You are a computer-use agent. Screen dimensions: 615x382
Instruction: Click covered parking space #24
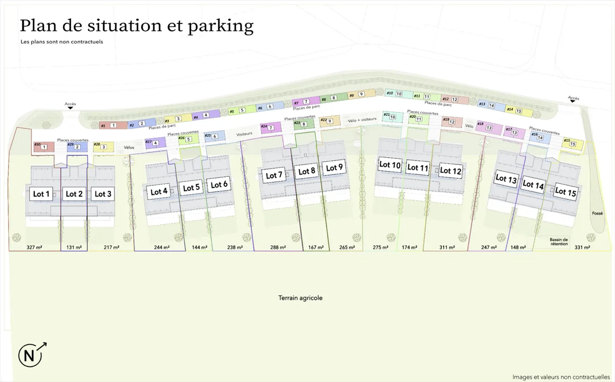[x=271, y=127]
